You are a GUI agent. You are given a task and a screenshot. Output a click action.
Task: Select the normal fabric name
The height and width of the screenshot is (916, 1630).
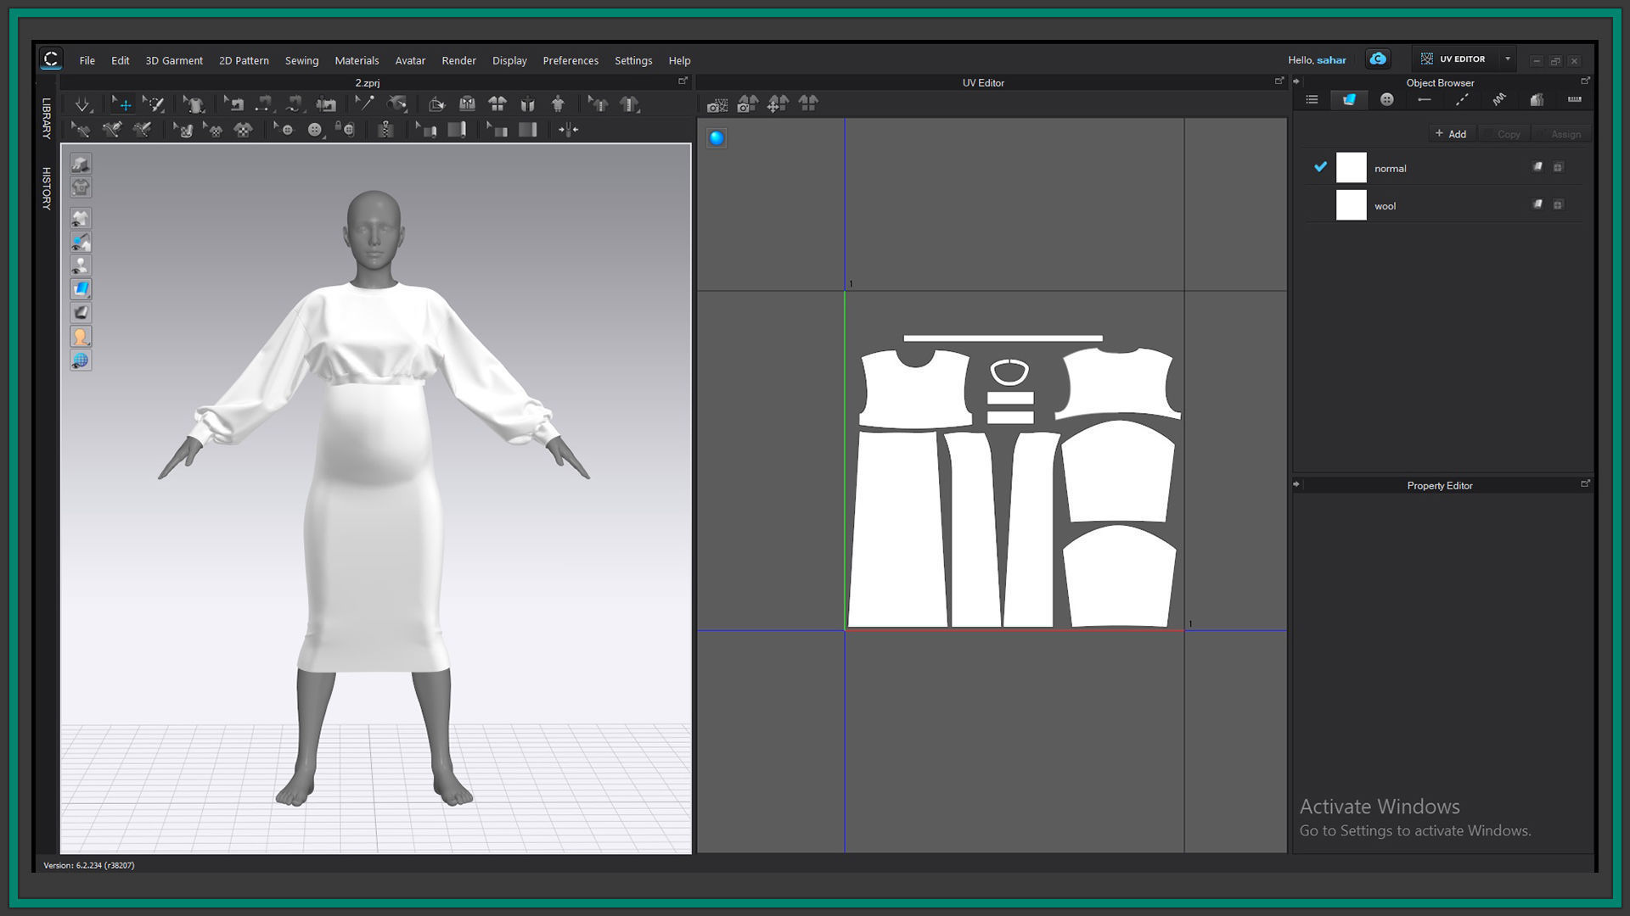pos(1390,169)
